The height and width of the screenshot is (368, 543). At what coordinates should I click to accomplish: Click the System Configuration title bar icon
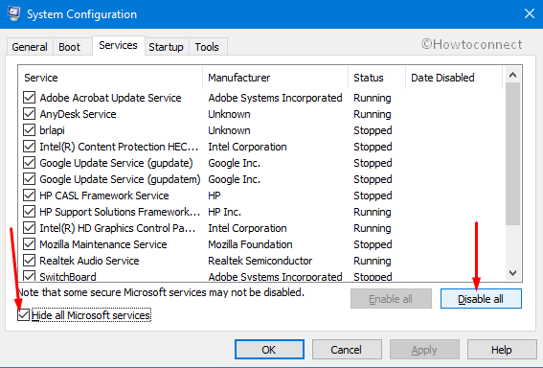click(13, 13)
